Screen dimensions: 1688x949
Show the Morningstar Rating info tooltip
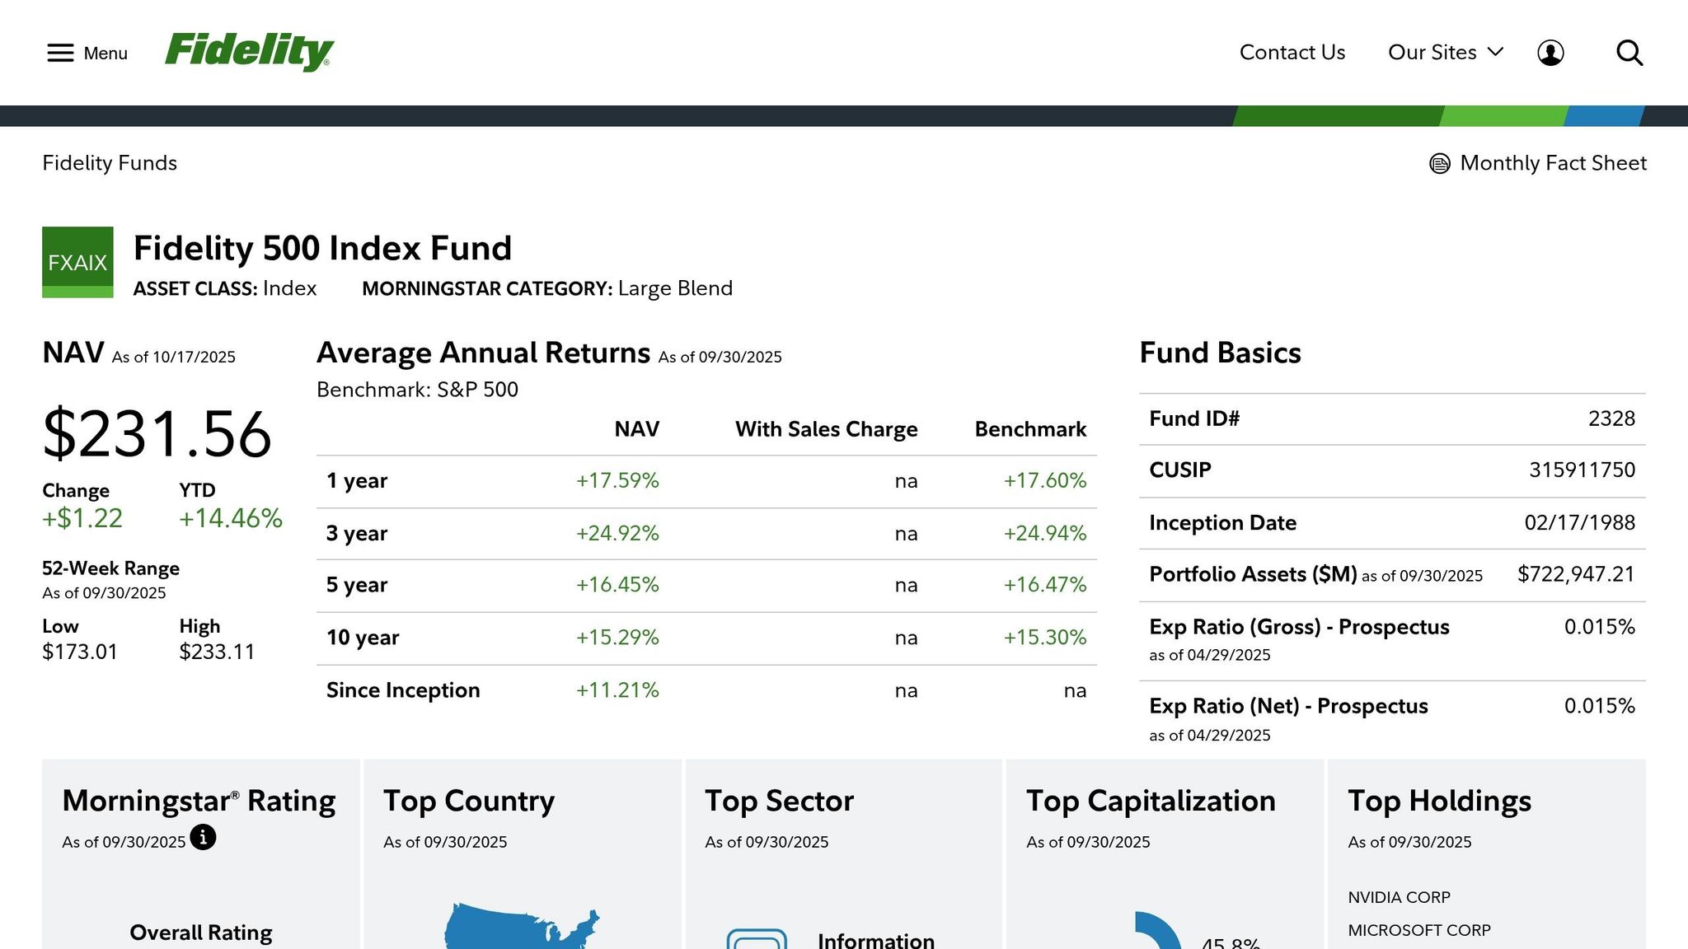tap(203, 838)
